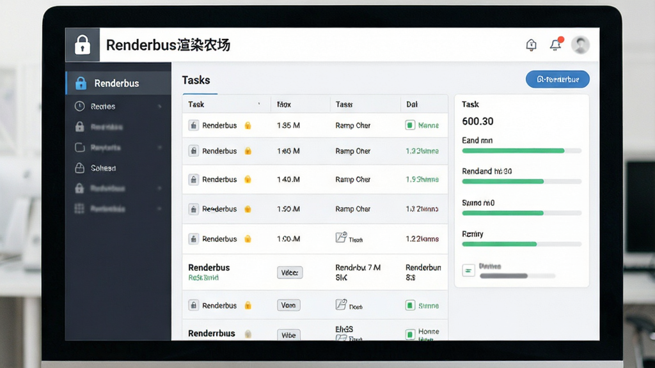Select the Sohesd sidebar icon
This screenshot has width=655, height=368.
[79, 168]
